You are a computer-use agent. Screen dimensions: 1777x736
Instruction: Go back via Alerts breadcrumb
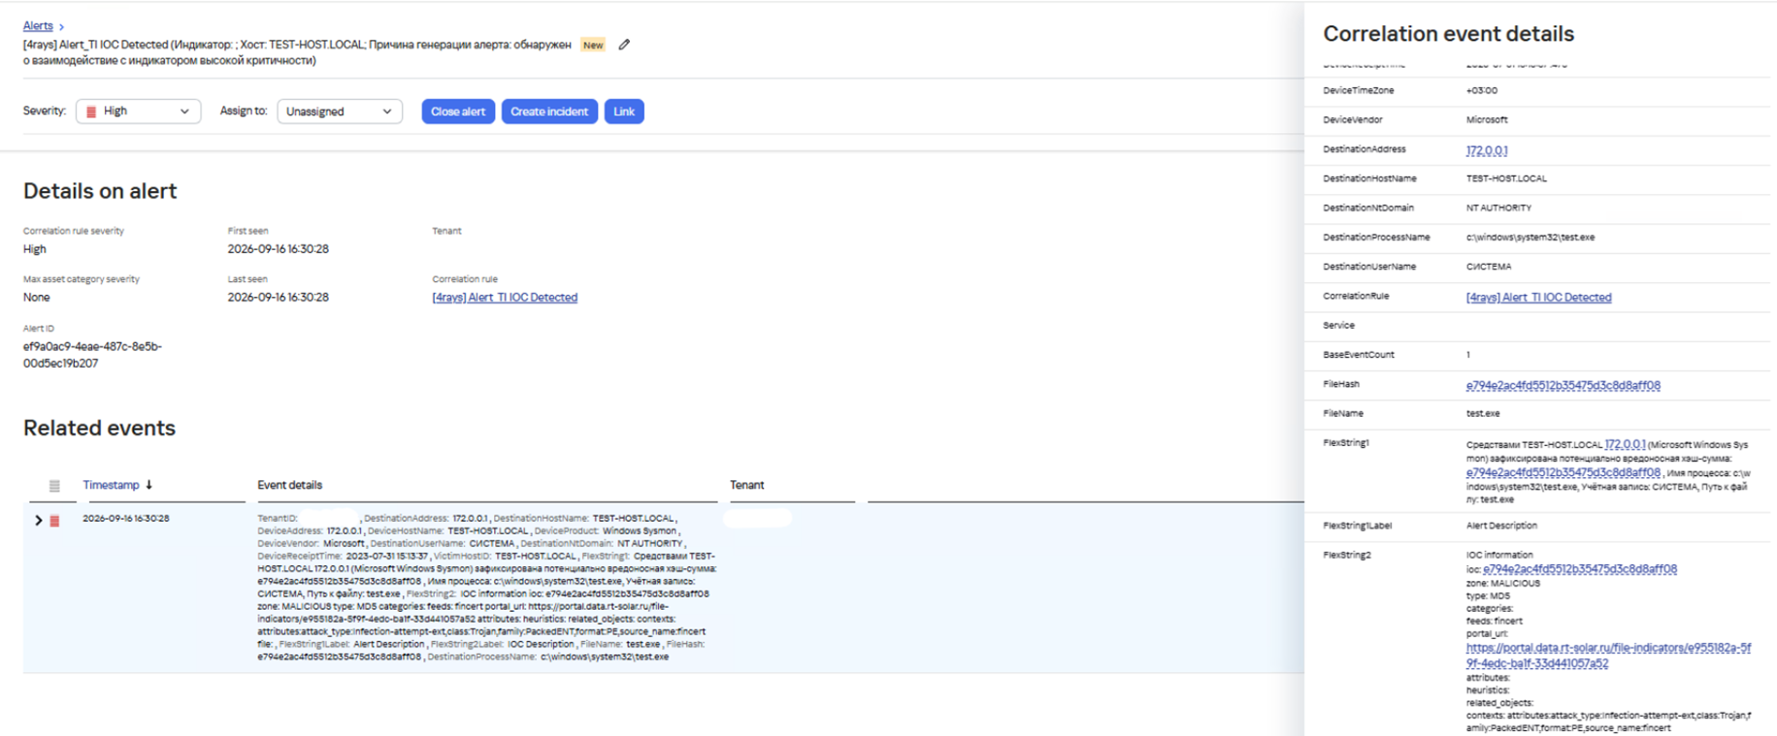(38, 26)
